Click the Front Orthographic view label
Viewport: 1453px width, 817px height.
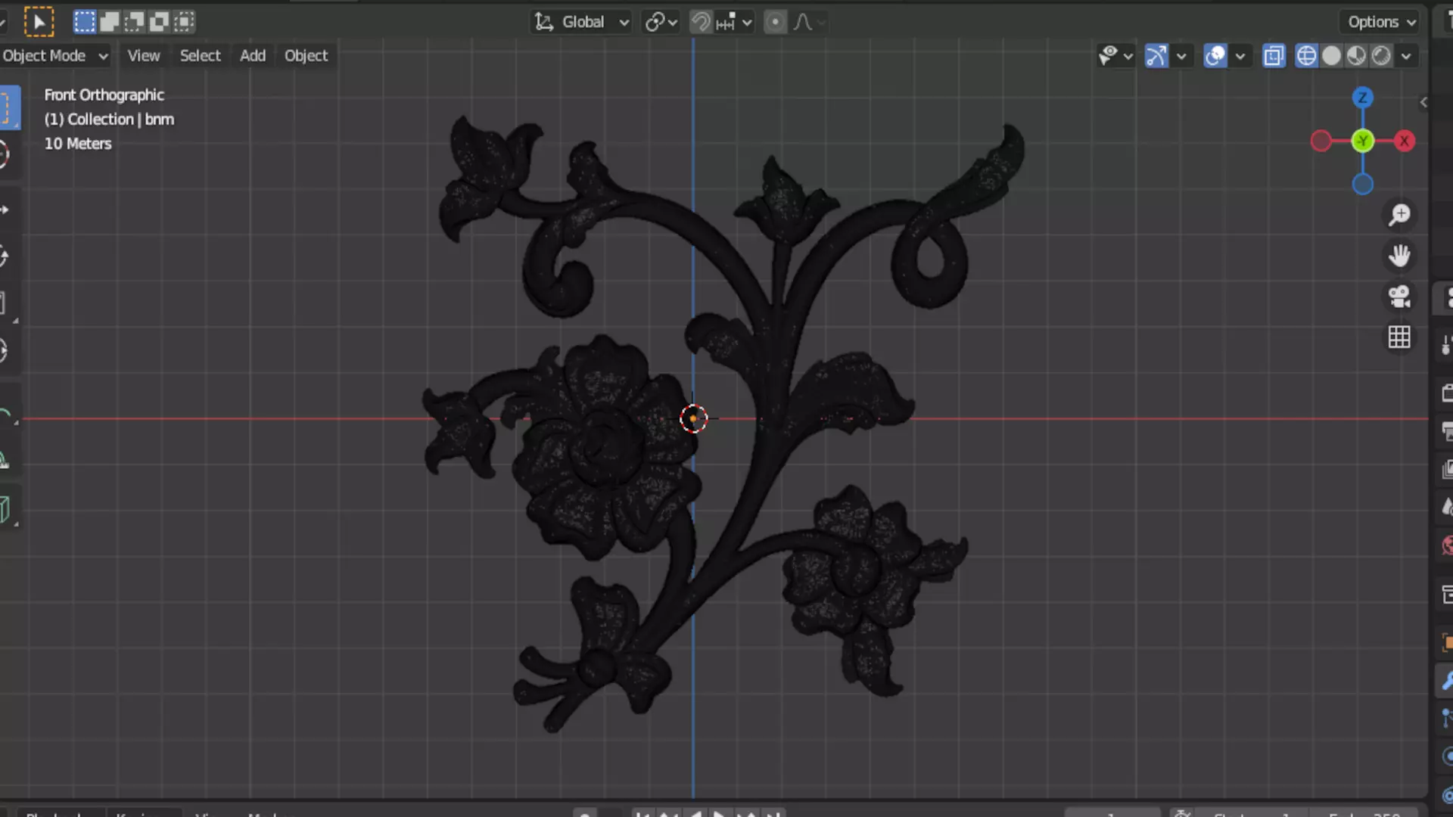[x=104, y=95]
